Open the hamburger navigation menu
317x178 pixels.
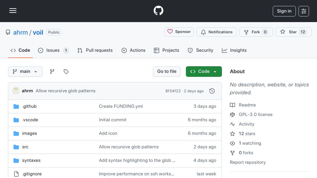13,11
